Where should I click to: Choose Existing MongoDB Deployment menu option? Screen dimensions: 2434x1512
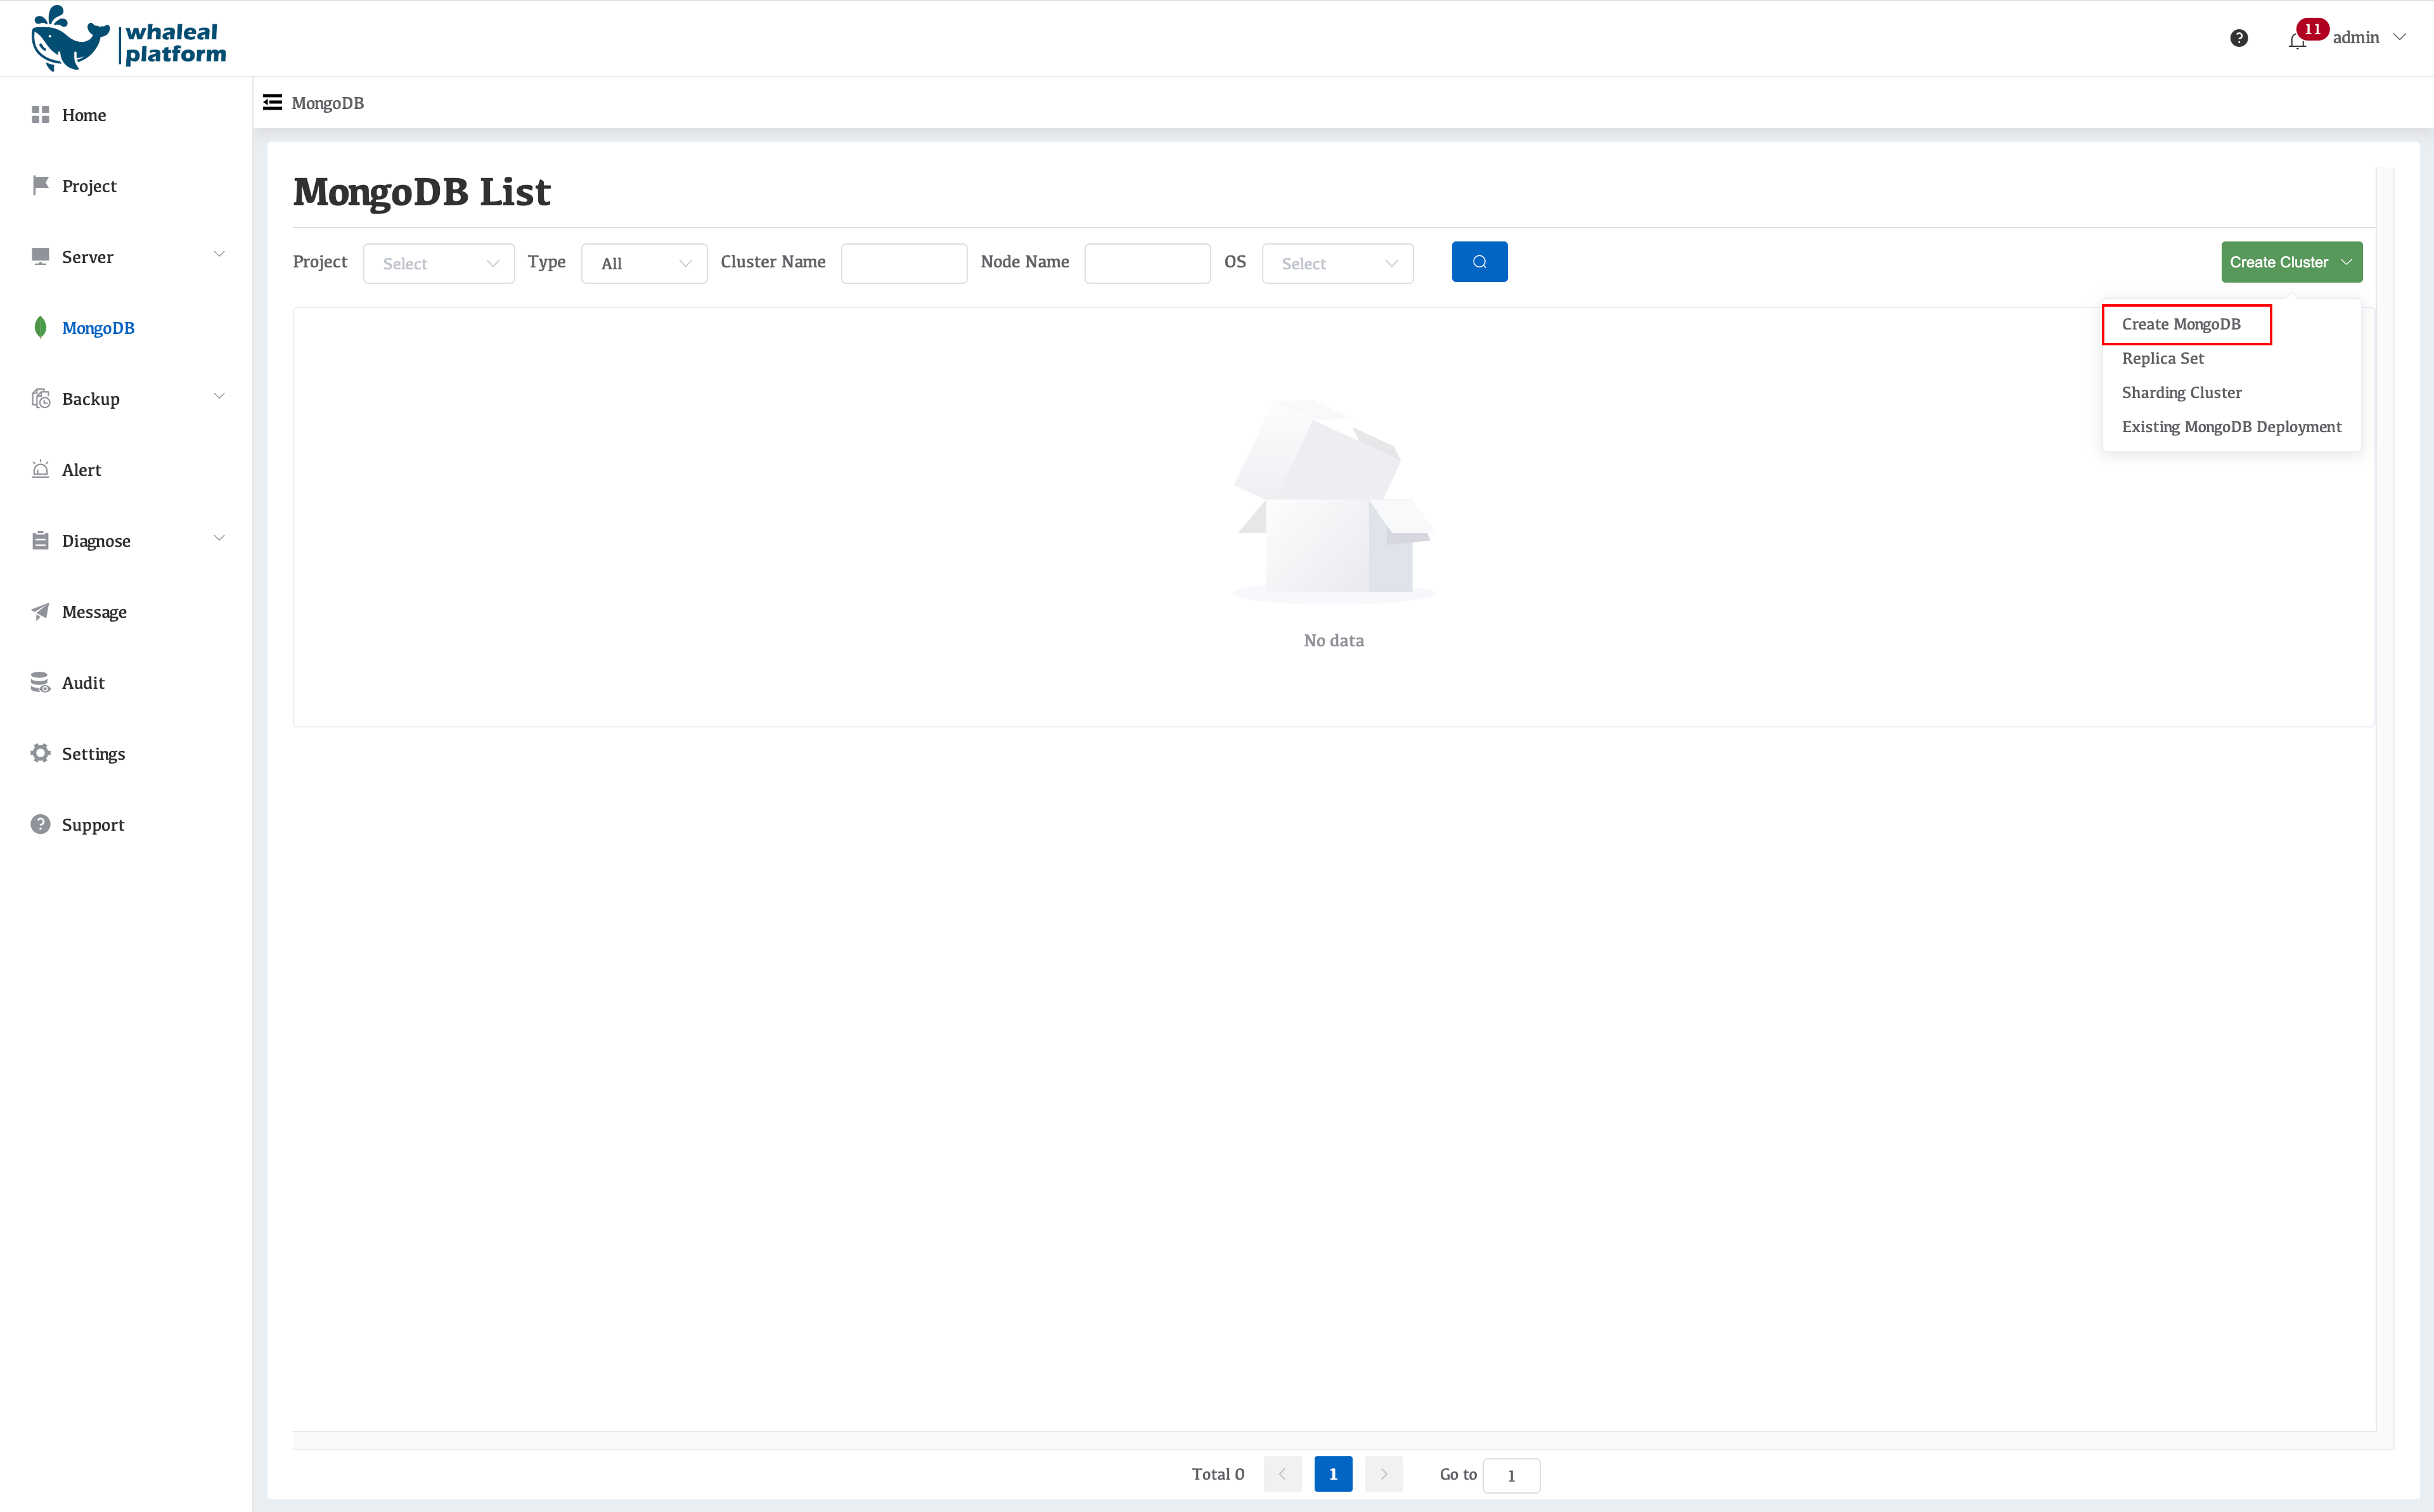(2231, 427)
